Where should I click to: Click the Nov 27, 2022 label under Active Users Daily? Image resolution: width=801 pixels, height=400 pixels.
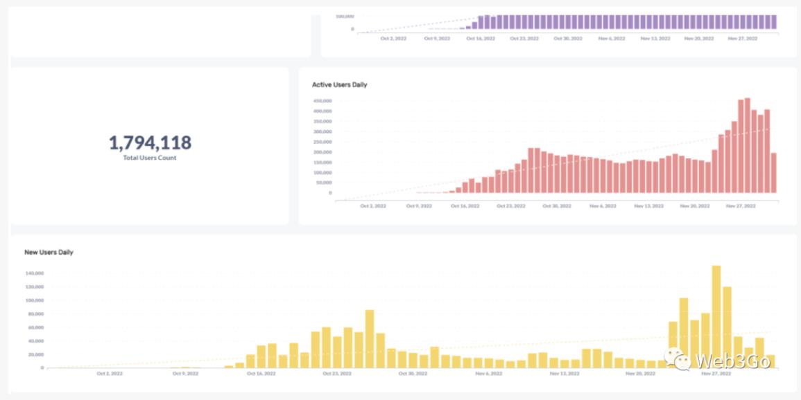741,206
